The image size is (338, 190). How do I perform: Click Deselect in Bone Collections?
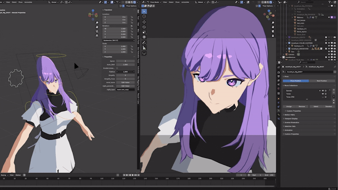(329, 106)
